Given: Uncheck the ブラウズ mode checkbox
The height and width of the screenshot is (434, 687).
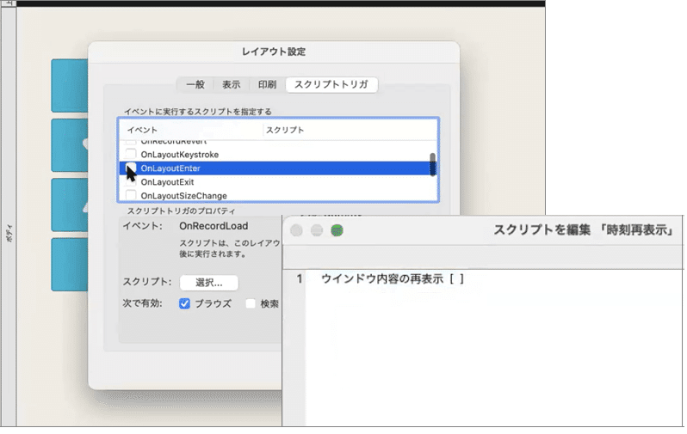Looking at the screenshot, I should coord(184,303).
